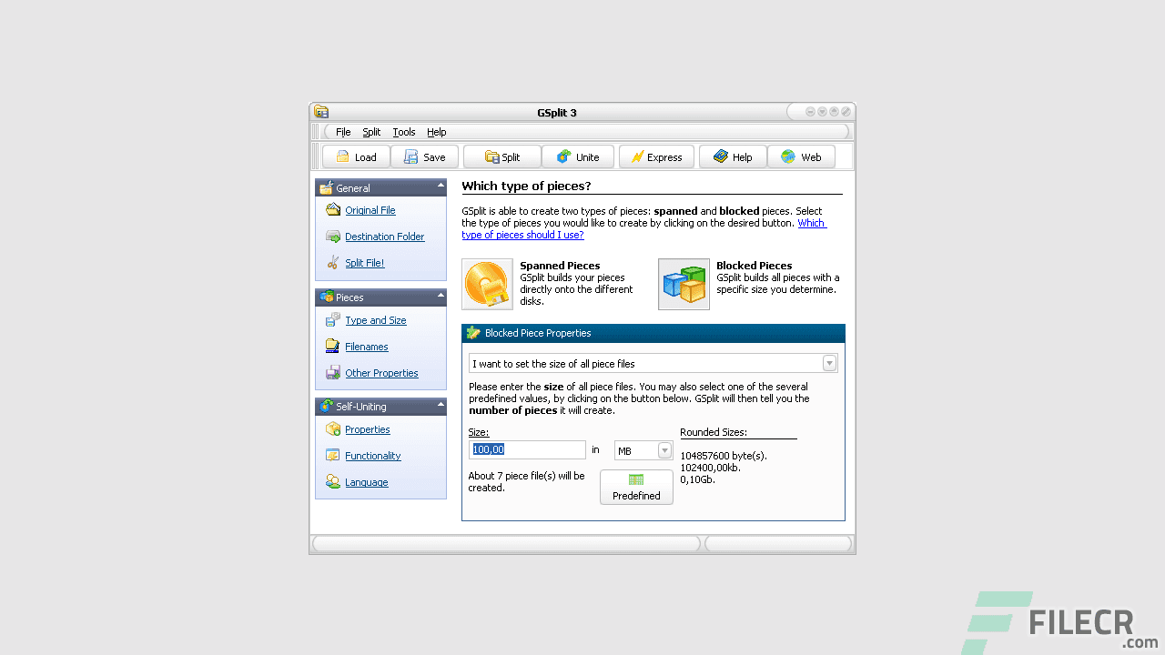
Task: Click the "102400,00kb." rounded size
Action: pyautogui.click(x=710, y=468)
